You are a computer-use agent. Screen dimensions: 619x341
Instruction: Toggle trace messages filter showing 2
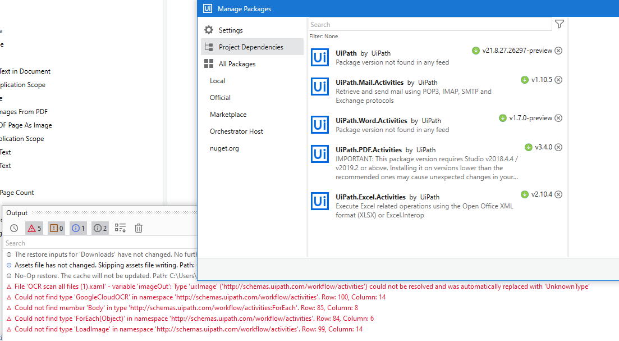(100, 228)
